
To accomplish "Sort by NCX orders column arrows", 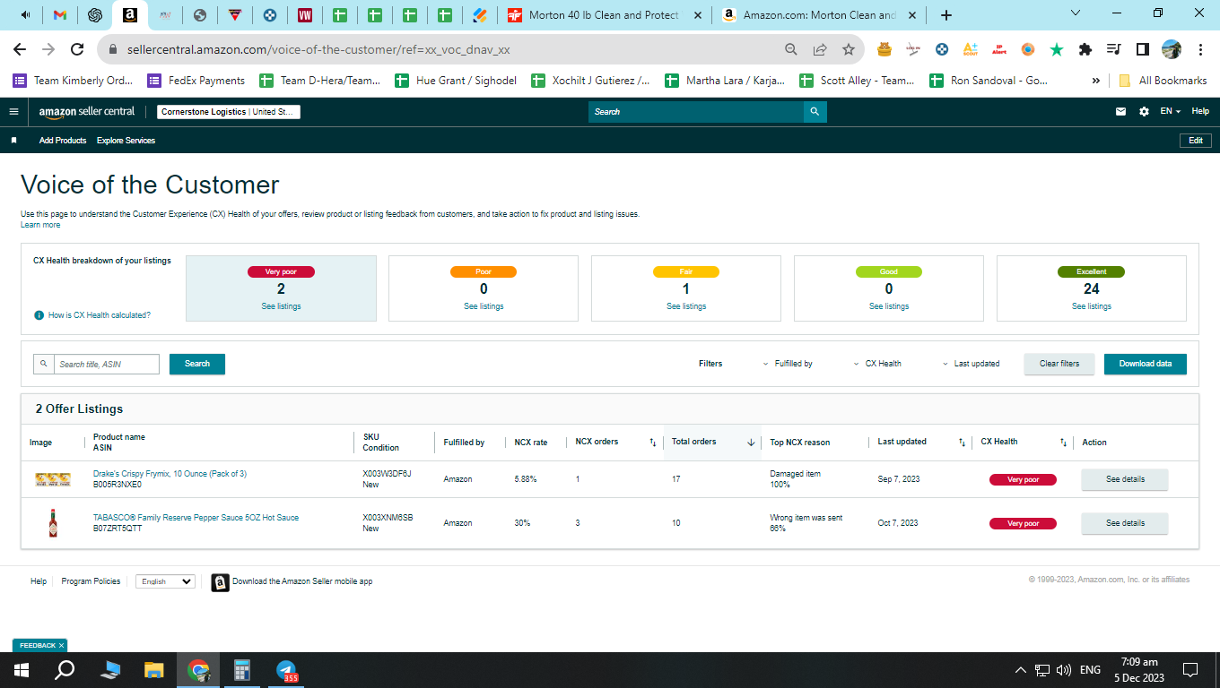I will click(x=653, y=443).
